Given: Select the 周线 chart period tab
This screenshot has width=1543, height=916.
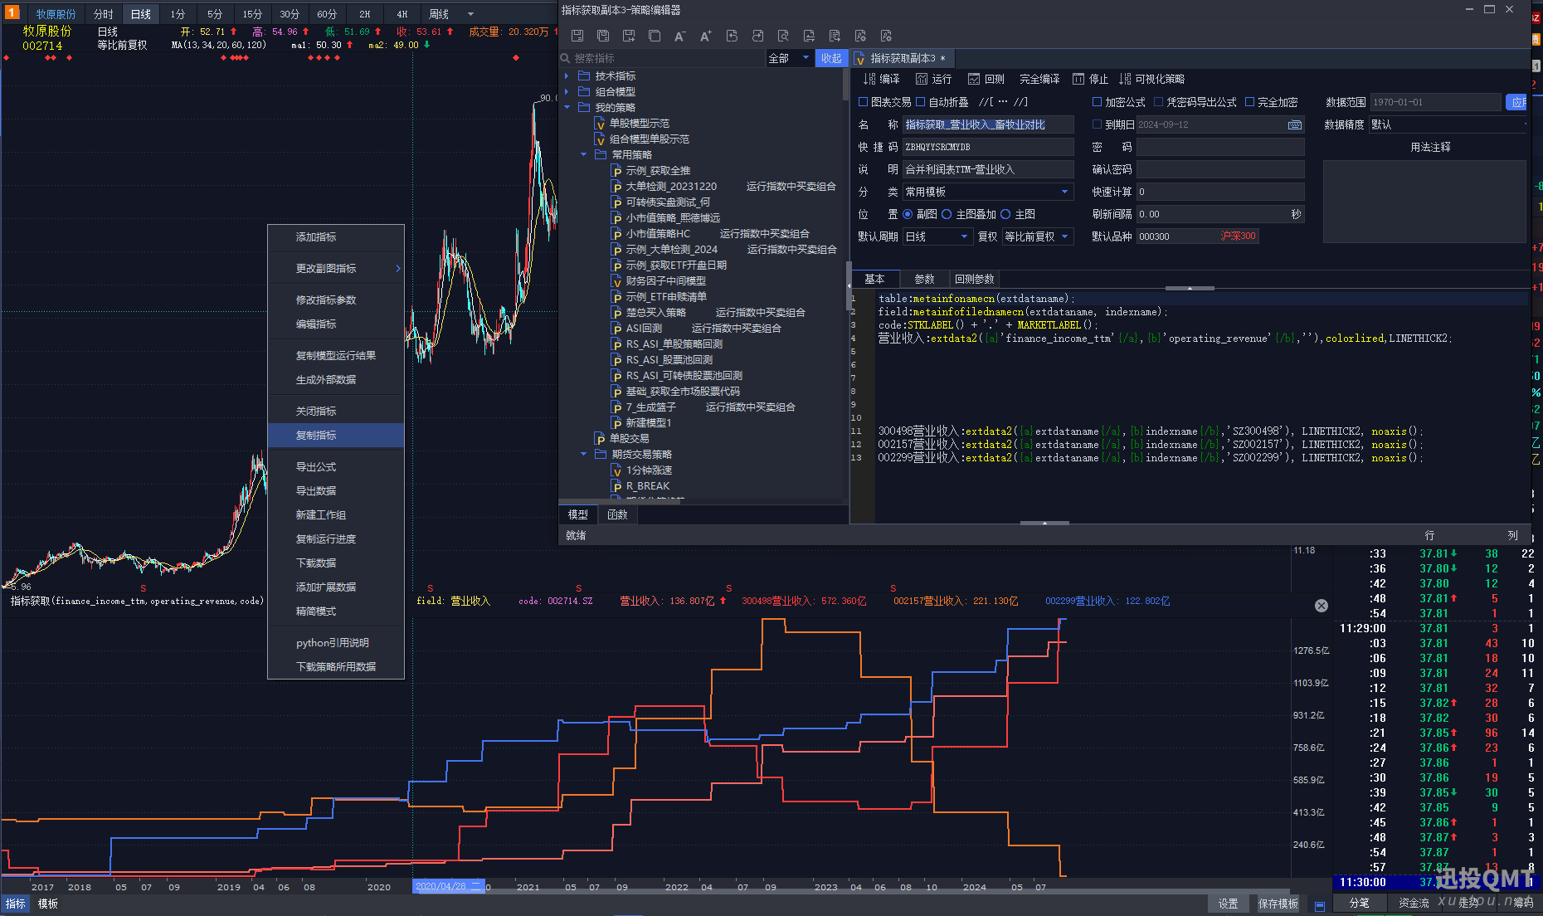Looking at the screenshot, I should [439, 14].
